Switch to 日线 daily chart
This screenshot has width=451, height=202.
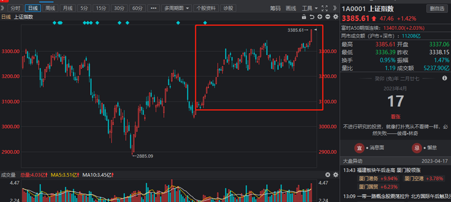pyautogui.click(x=32, y=8)
